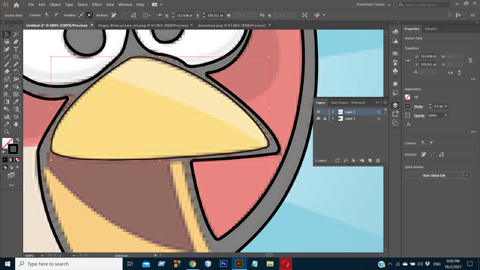
Task: Click the Fill swatch in Appearance panel
Action: [407, 97]
